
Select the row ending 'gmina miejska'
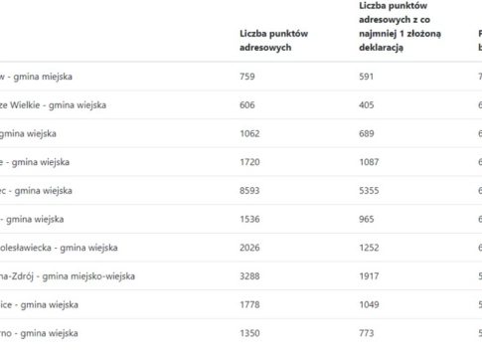point(241,77)
